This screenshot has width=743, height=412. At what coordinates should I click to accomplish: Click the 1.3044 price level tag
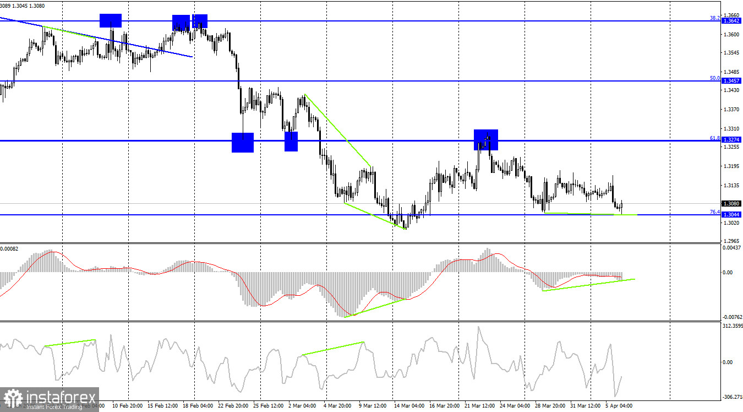pyautogui.click(x=732, y=215)
